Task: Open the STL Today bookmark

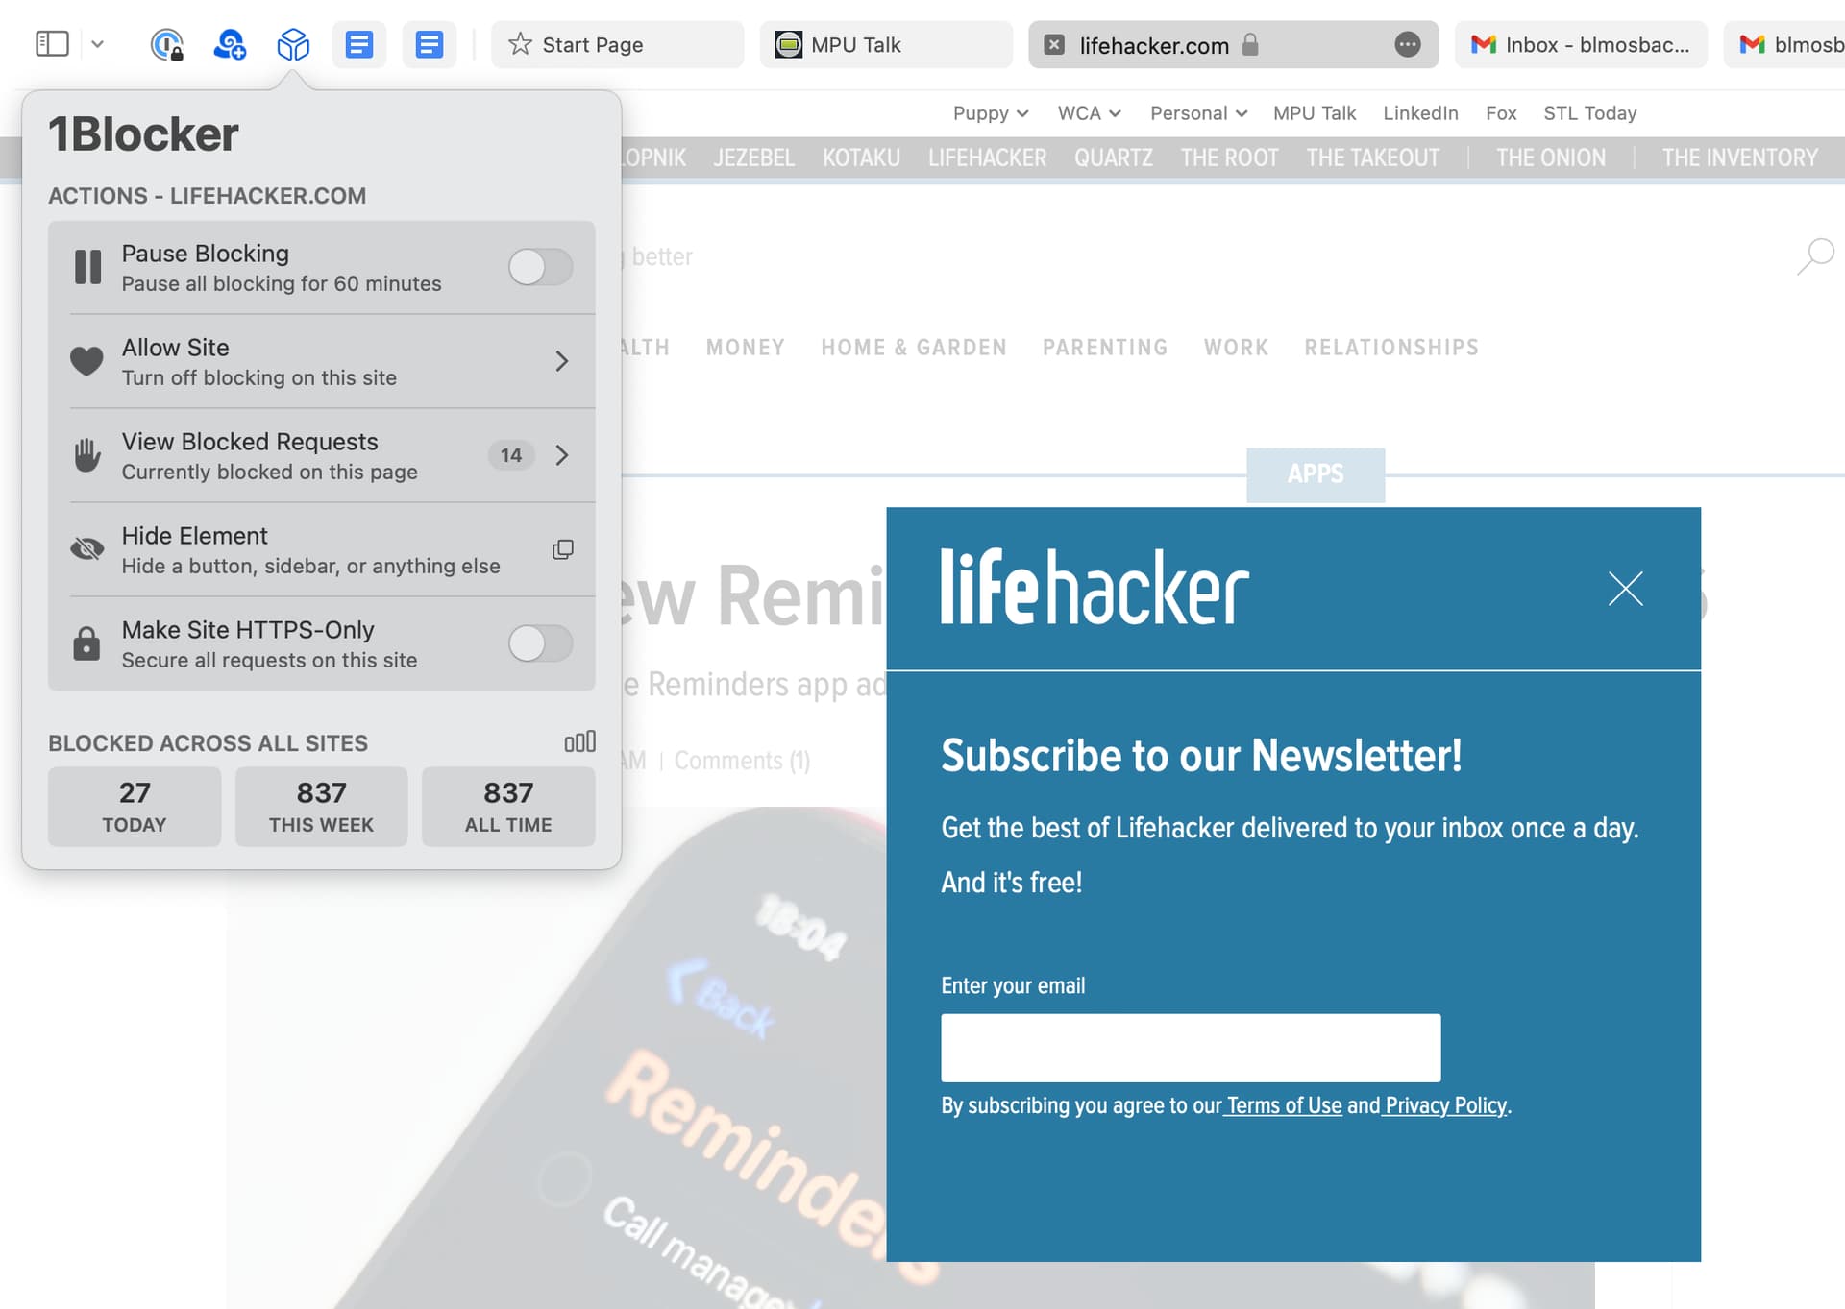Action: pos(1589,113)
